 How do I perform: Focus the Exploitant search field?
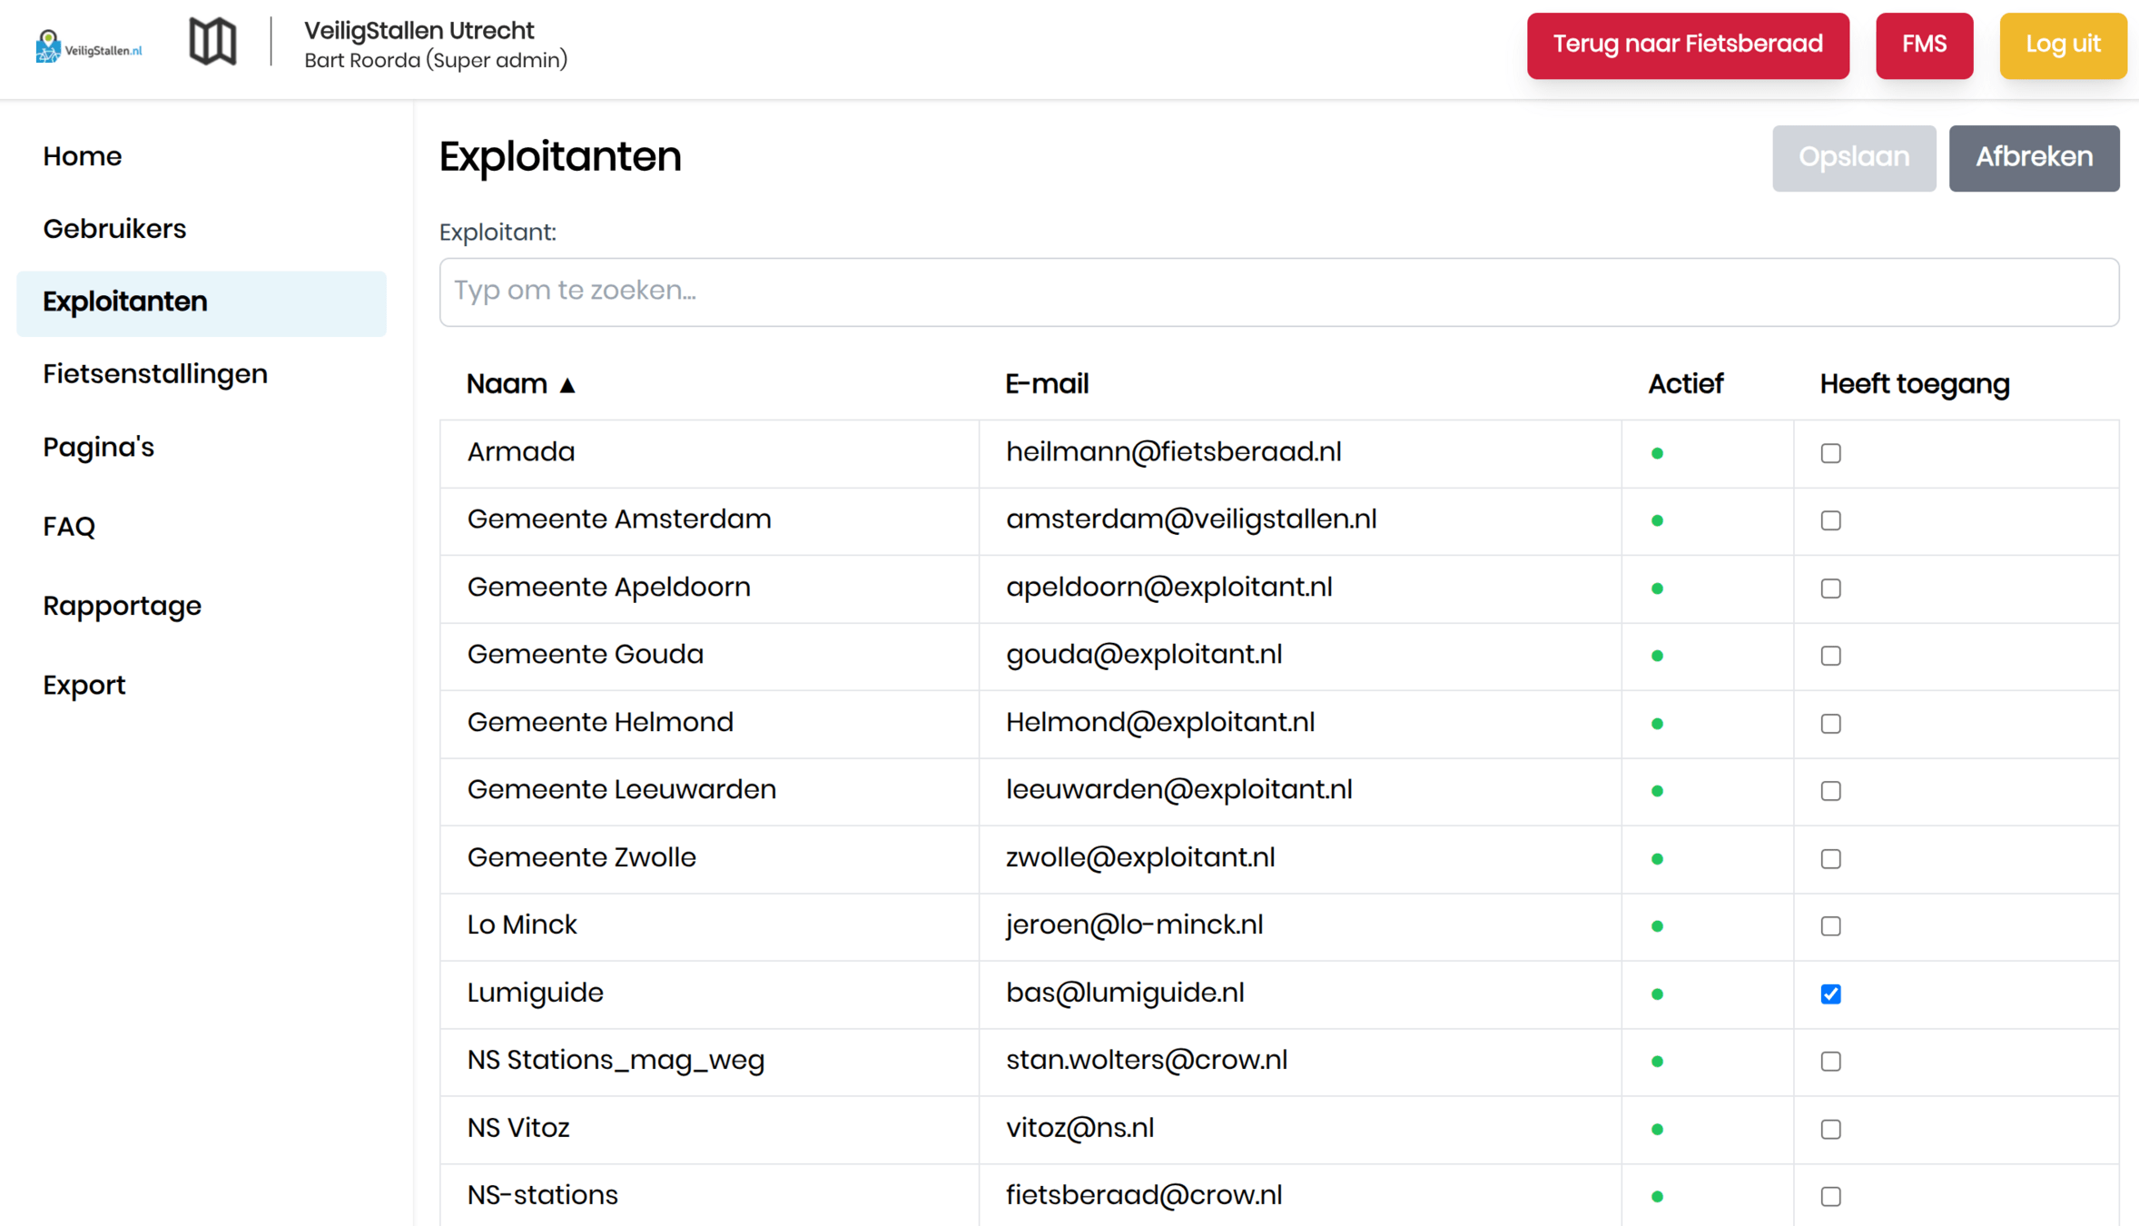point(1278,292)
